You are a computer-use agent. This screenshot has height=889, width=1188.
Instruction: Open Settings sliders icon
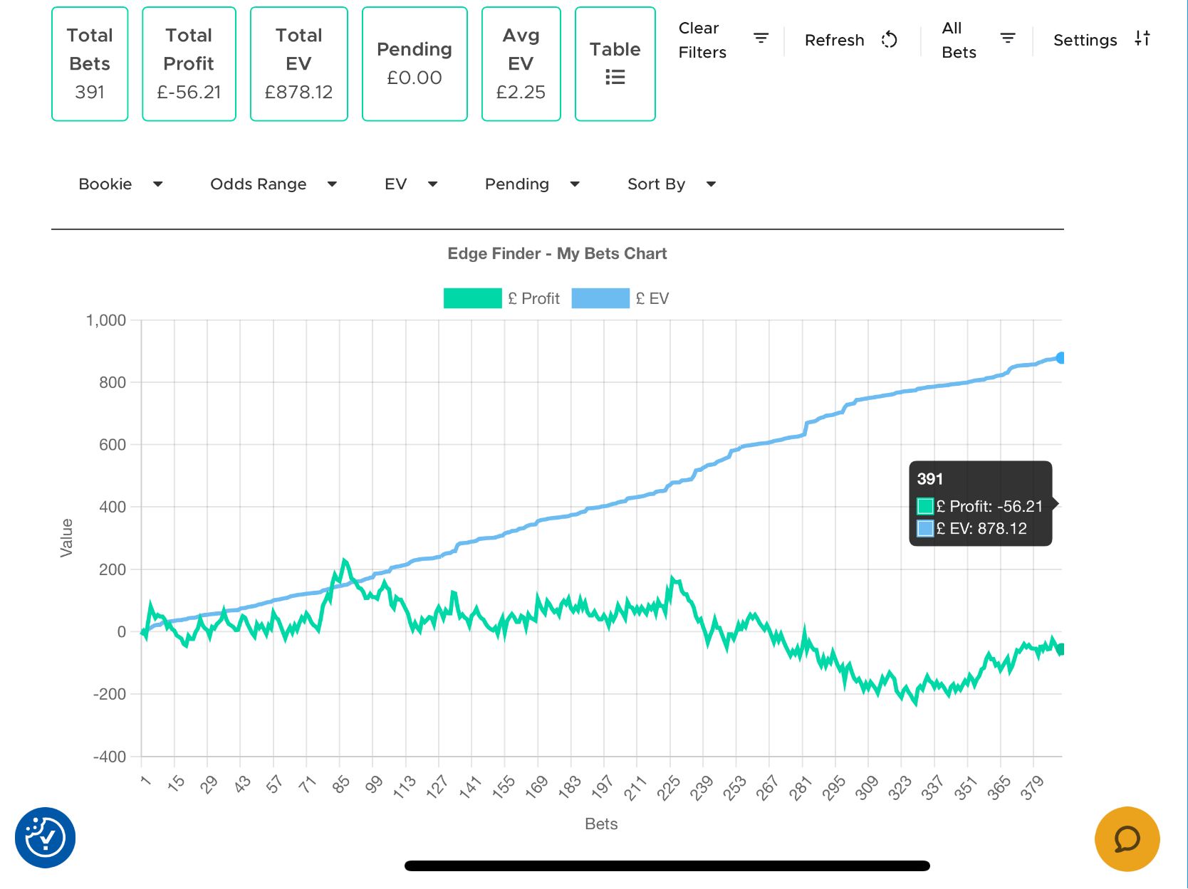coord(1142,38)
